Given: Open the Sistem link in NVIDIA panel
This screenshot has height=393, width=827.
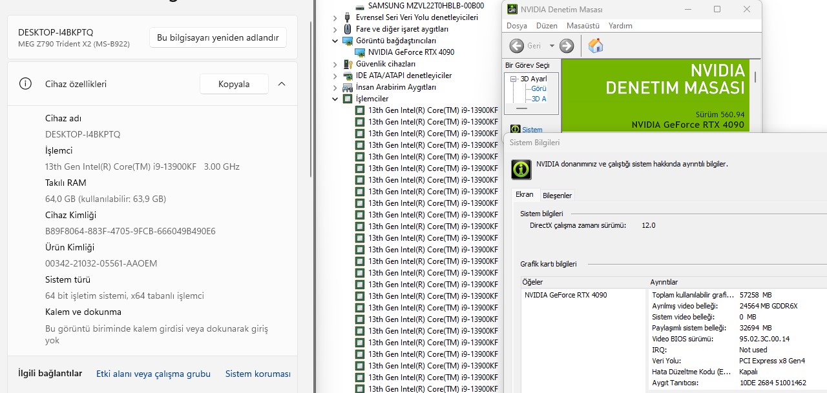Looking at the screenshot, I should coord(532,130).
